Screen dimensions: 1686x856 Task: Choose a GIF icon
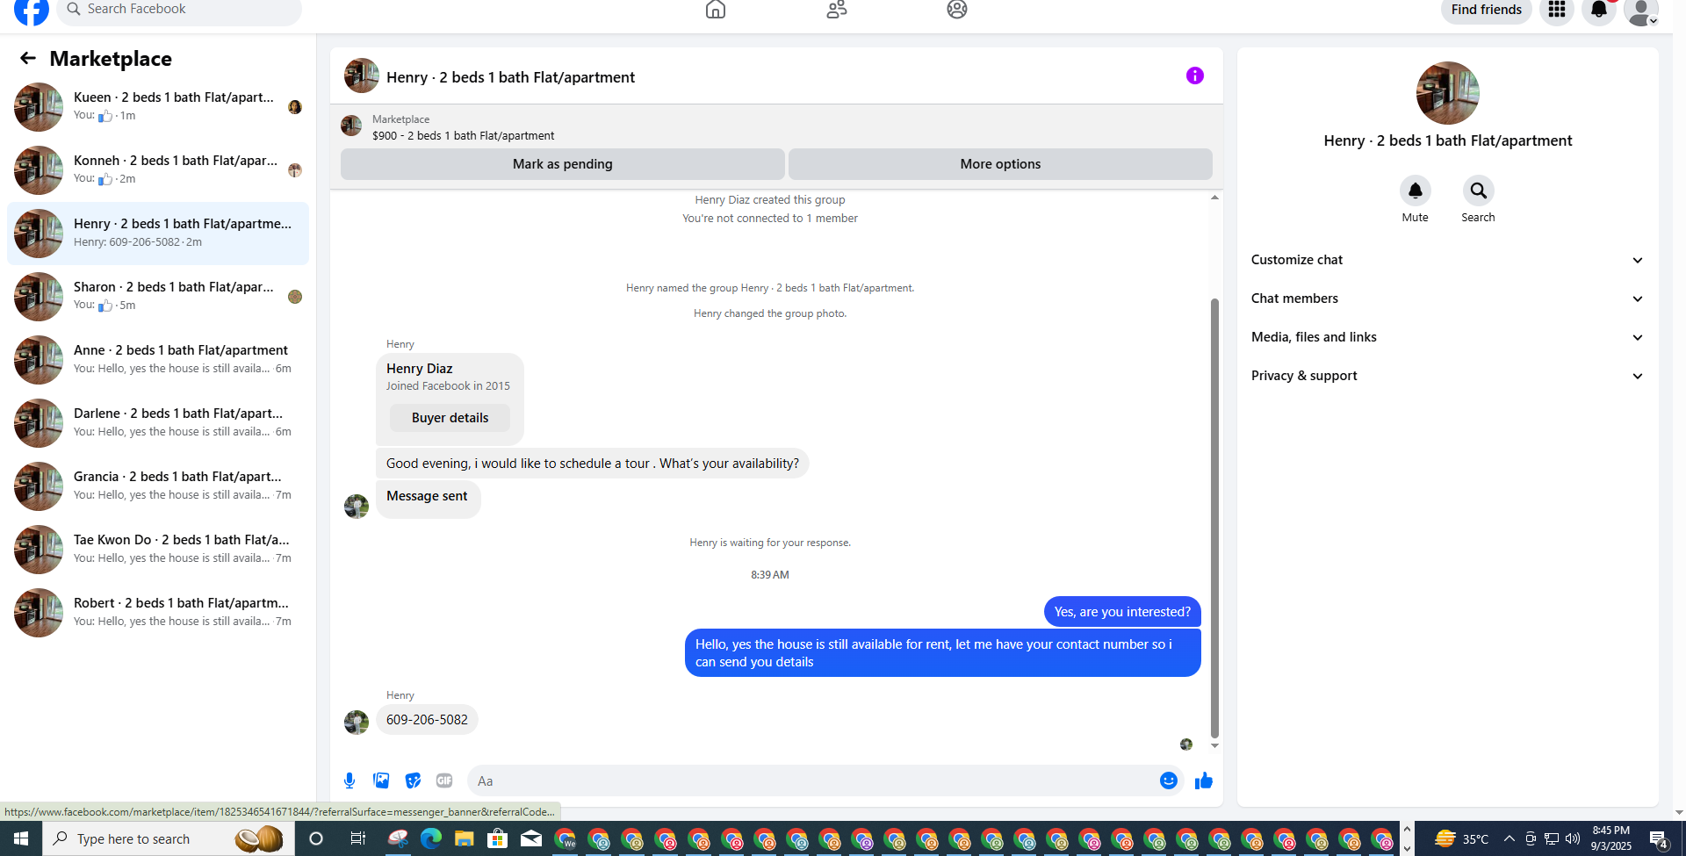point(444,780)
